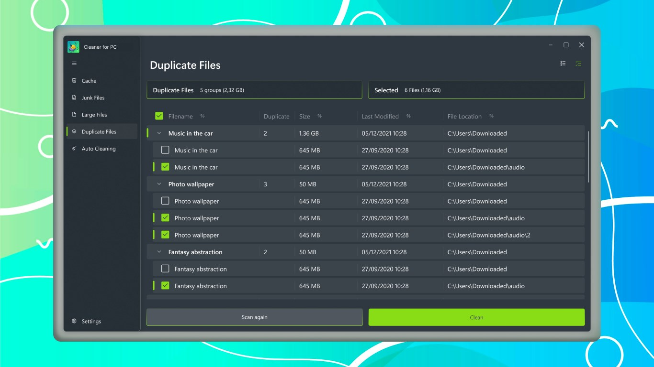This screenshot has width=654, height=367.
Task: Click the green selection list icon
Action: (x=578, y=63)
